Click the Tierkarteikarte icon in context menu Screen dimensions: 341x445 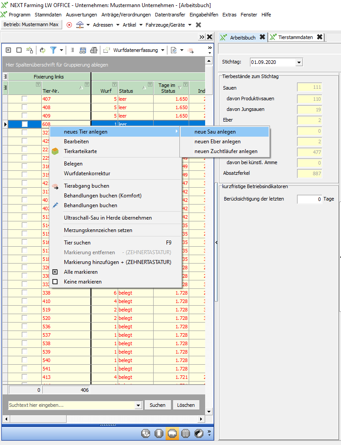tap(56, 151)
